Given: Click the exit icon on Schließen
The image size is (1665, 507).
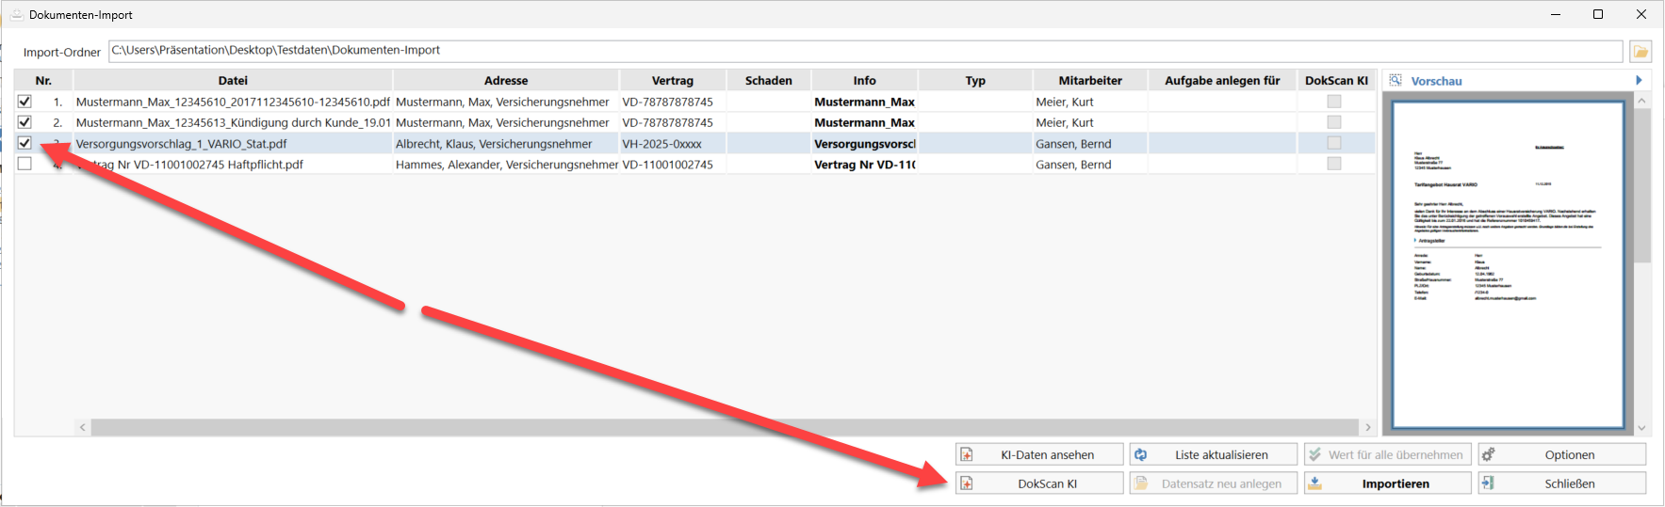Looking at the screenshot, I should pyautogui.click(x=1489, y=483).
